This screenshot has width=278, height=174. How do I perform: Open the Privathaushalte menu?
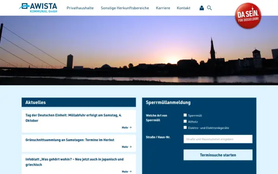(80, 8)
